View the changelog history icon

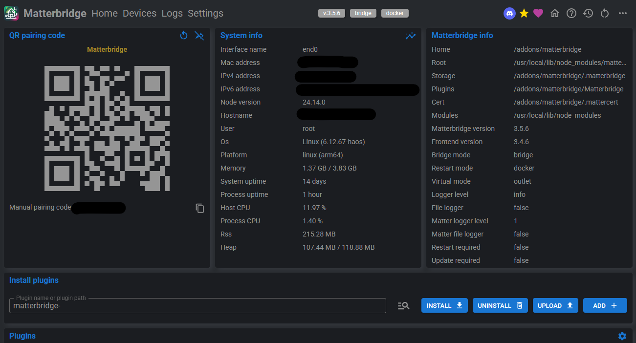588,13
